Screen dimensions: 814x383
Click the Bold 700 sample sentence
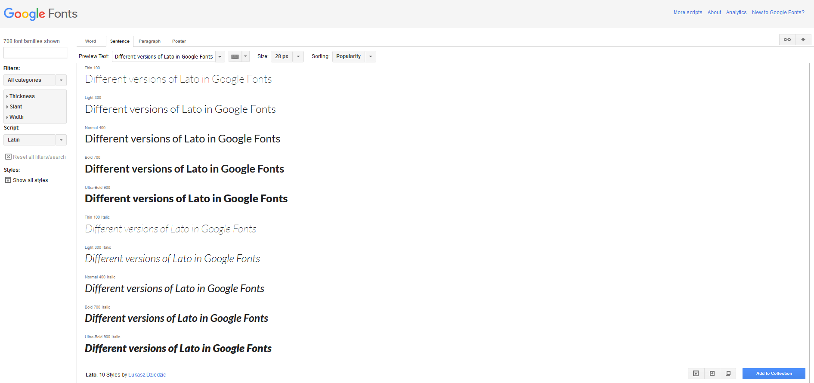click(185, 169)
